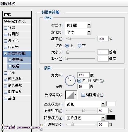
Task: Open the 阴影模式 正片叠底 dropdown arrow
Action: [x=103, y=118]
